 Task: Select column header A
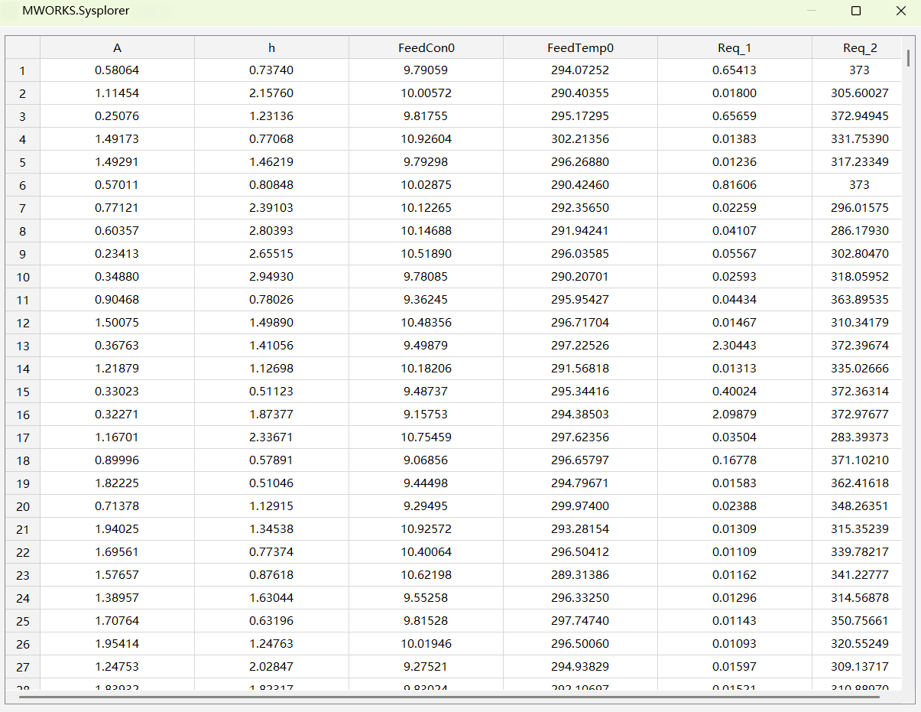[117, 47]
